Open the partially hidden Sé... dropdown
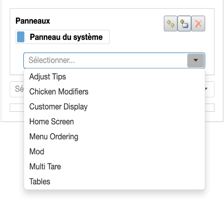Screen dimensions: 224x202 pyautogui.click(x=17, y=89)
